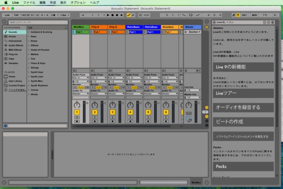Viewport: 283px width, 189px height.
Task: Open the Master Out dropdown
Action: 193,98
